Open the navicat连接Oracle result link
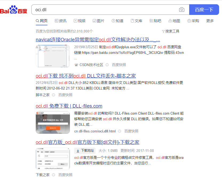This screenshot has height=178, width=222. click(98, 40)
